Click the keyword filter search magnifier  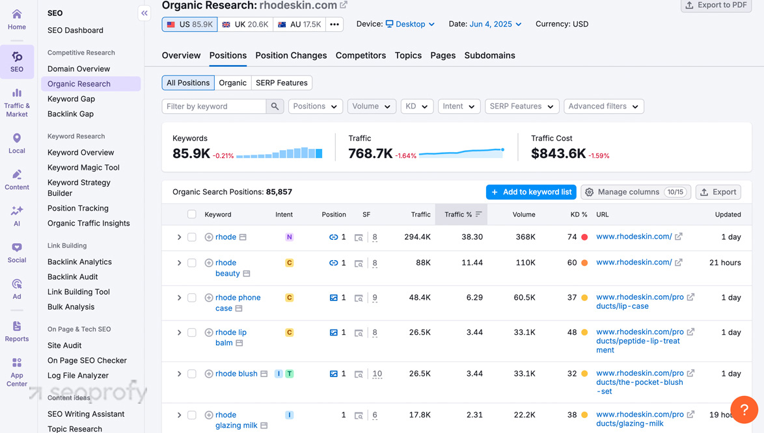pyautogui.click(x=275, y=106)
